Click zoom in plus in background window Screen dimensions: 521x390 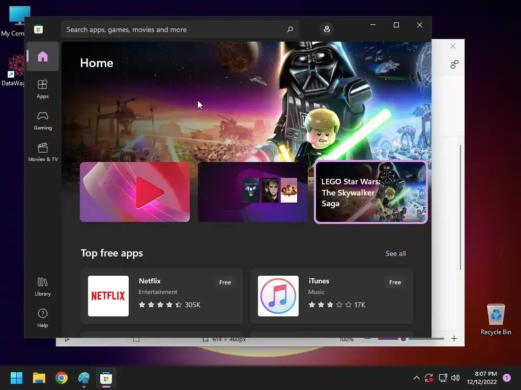pyautogui.click(x=454, y=339)
